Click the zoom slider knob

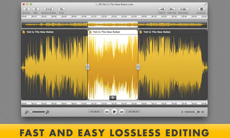coord(31,112)
